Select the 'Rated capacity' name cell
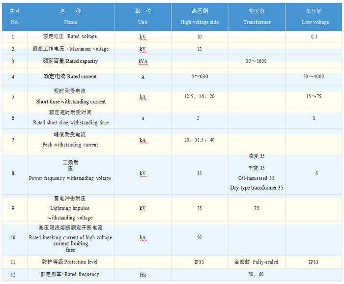Screen dimensions: 344x284 click(x=70, y=61)
